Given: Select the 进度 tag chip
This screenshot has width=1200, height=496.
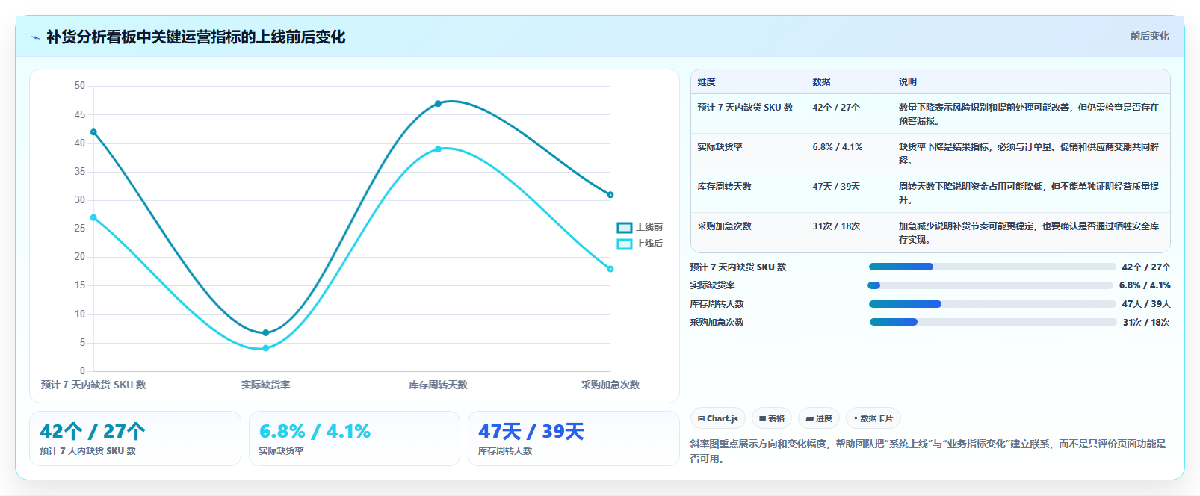Looking at the screenshot, I should [819, 418].
